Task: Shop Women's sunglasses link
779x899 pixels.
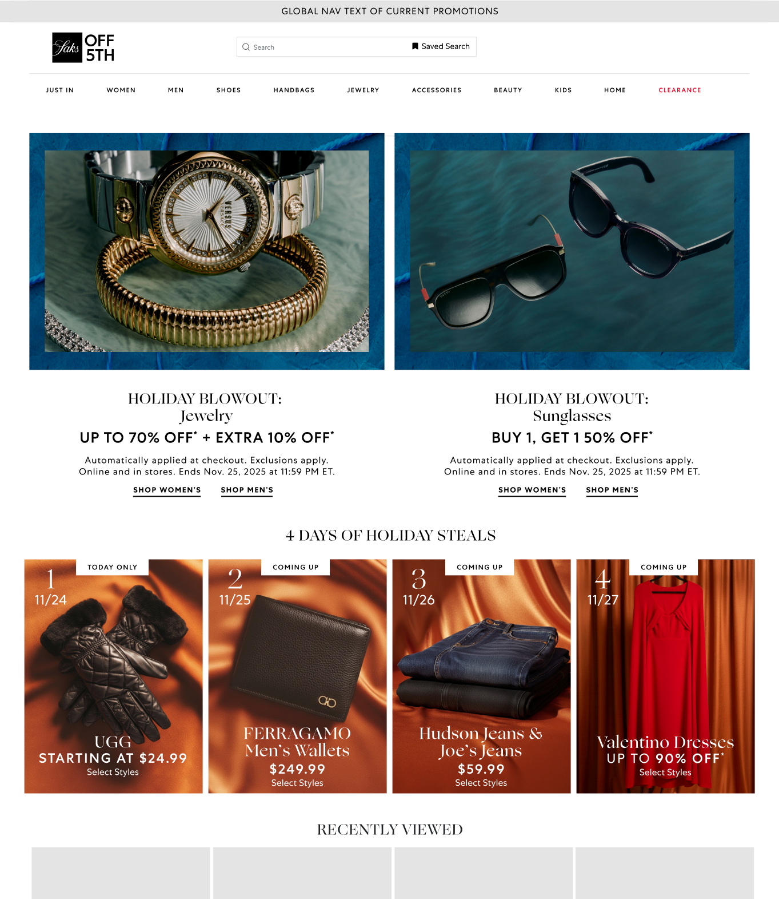Action: pos(532,490)
